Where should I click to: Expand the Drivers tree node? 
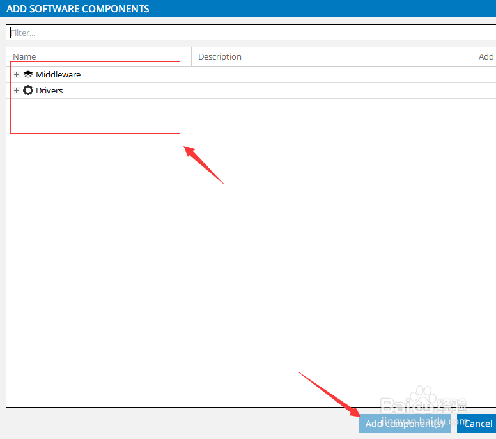coord(17,90)
